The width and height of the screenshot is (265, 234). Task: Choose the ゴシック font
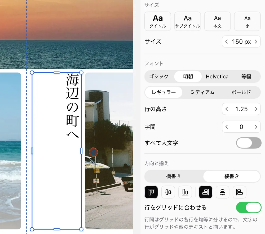click(x=159, y=76)
